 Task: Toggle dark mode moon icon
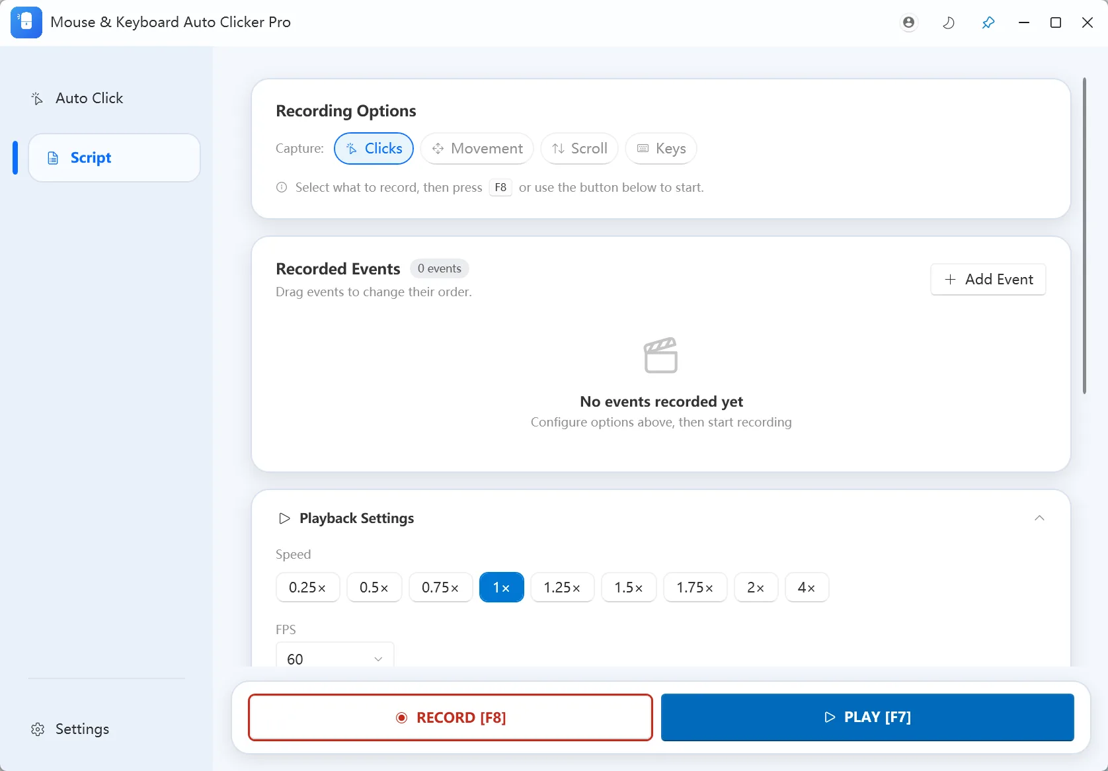(x=949, y=22)
